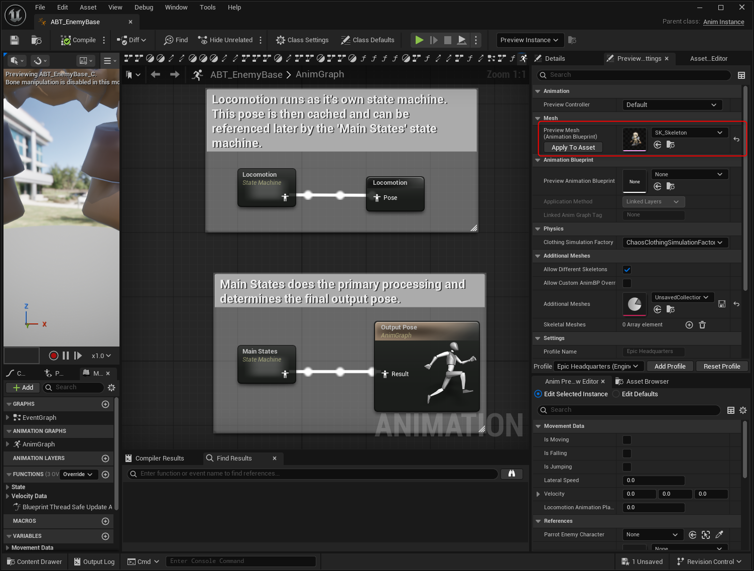This screenshot has height=571, width=754.
Task: Open the Debug menu
Action: pyautogui.click(x=144, y=8)
